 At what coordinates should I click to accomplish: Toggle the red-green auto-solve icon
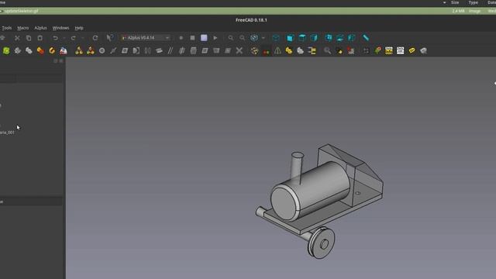coord(266,52)
